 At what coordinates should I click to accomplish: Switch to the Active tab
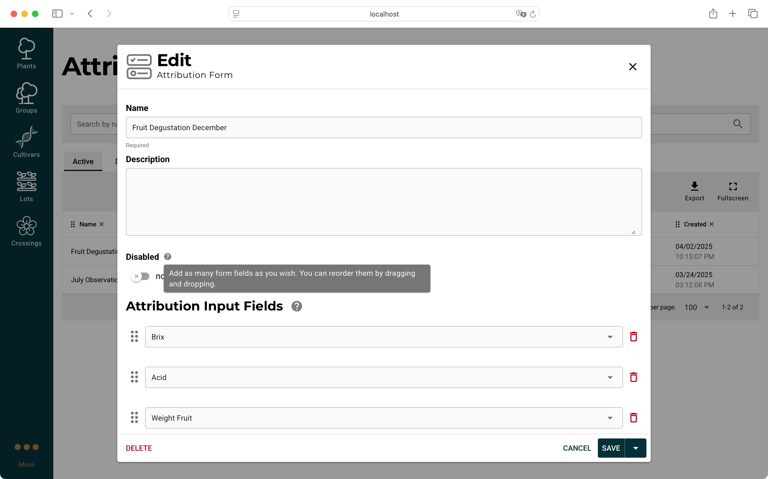click(83, 161)
